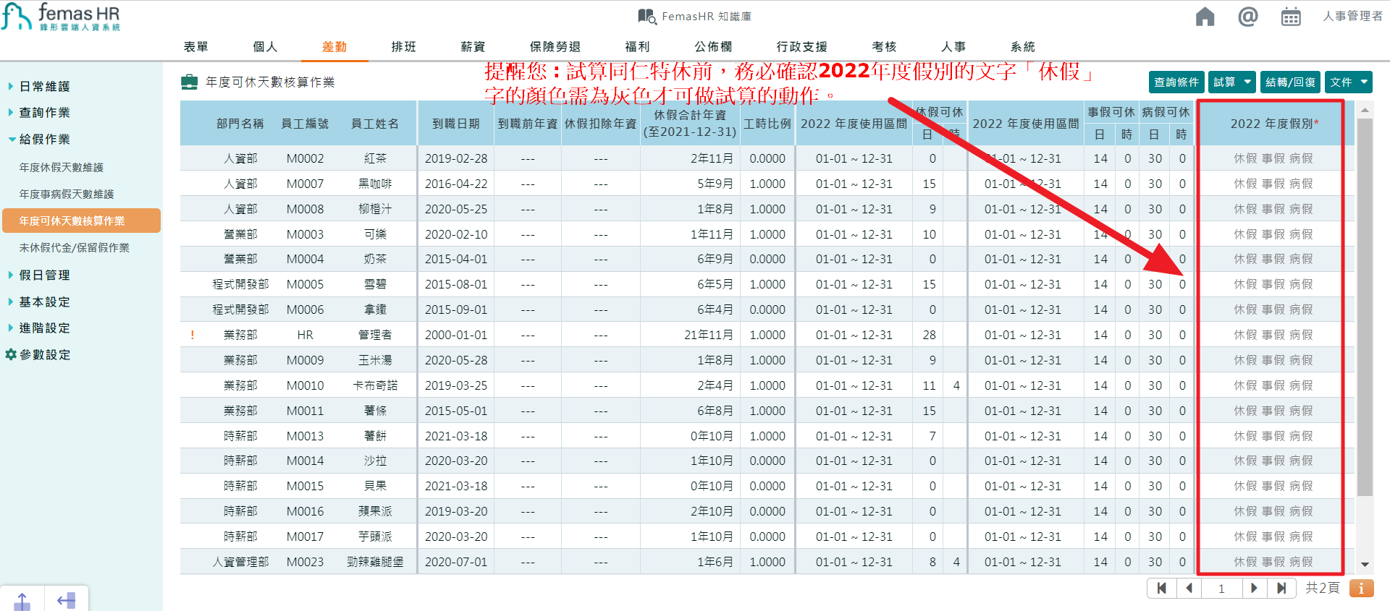The height and width of the screenshot is (611, 1390).
Task: Select 年度可休天數核算作業 in the sidebar
Action: coord(81,221)
